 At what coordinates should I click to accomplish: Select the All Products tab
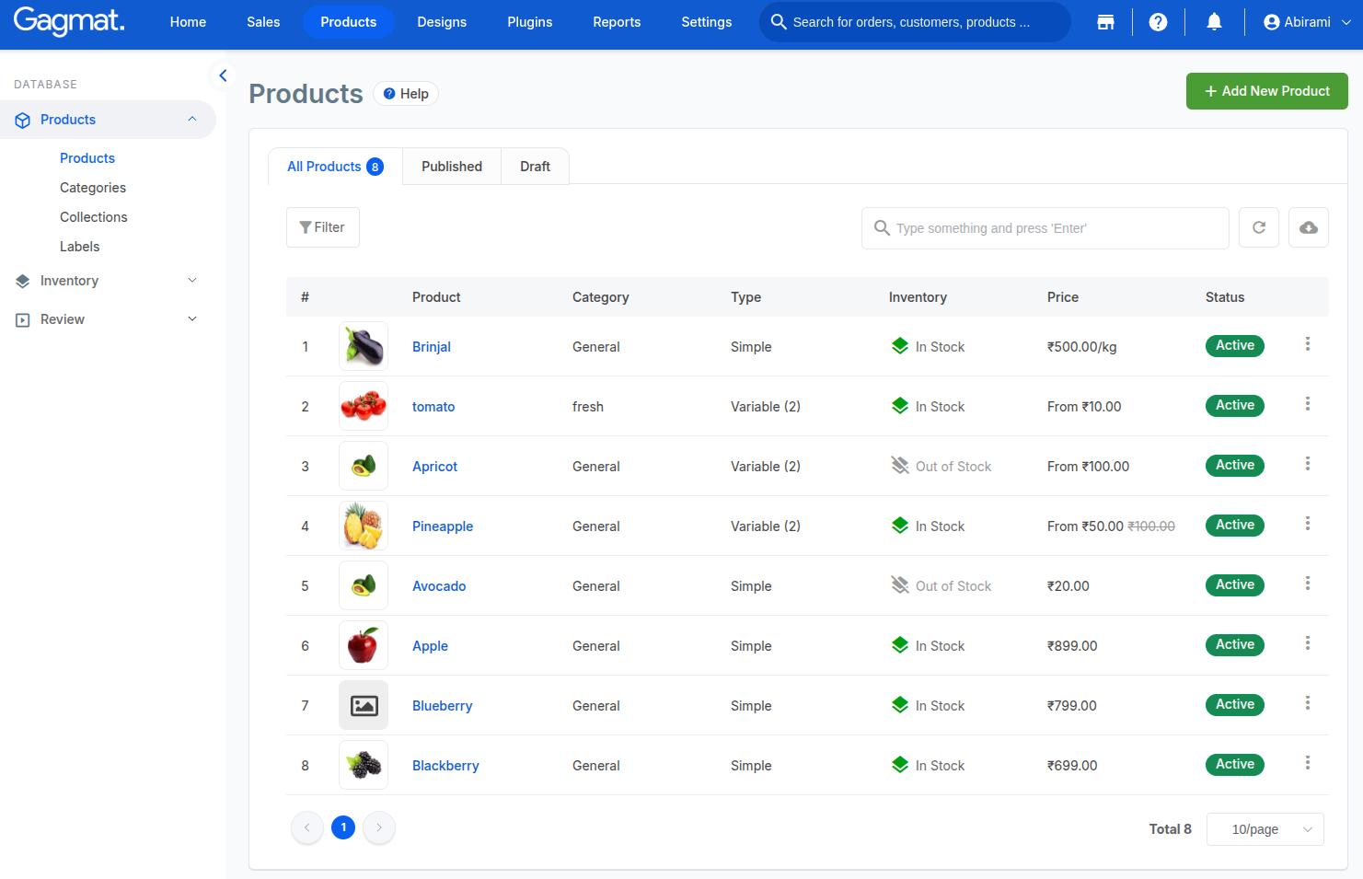click(335, 167)
